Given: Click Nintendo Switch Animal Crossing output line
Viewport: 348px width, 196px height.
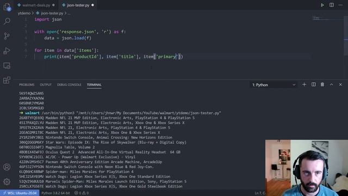Looking at the screenshot, I should [96, 138].
